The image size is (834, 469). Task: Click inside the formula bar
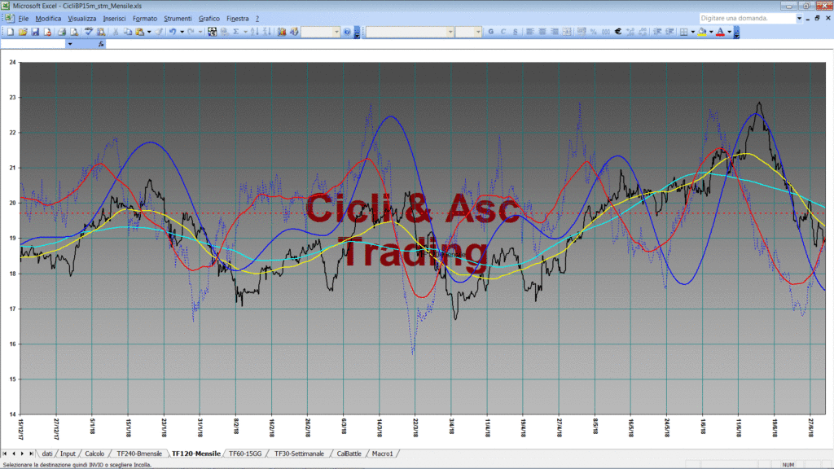click(468, 44)
